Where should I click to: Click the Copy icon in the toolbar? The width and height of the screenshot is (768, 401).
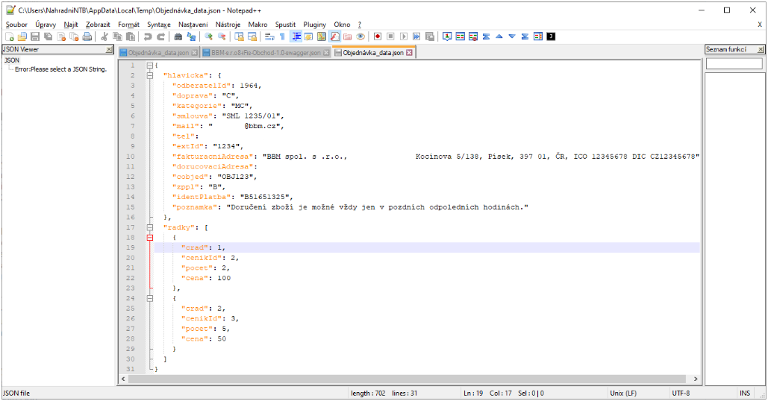[x=118, y=37]
